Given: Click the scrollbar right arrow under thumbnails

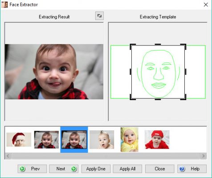Looking at the screenshot, I should click(x=204, y=156).
